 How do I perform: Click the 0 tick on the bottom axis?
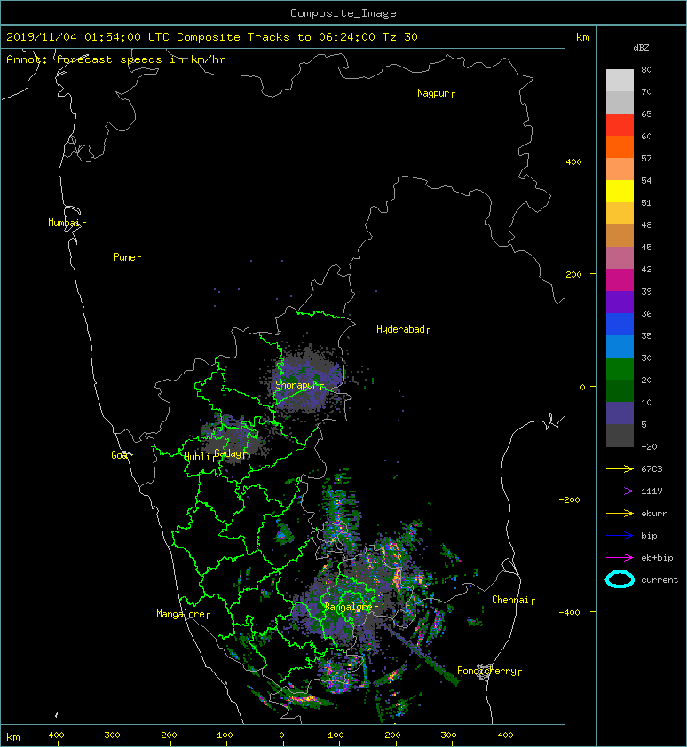(281, 735)
